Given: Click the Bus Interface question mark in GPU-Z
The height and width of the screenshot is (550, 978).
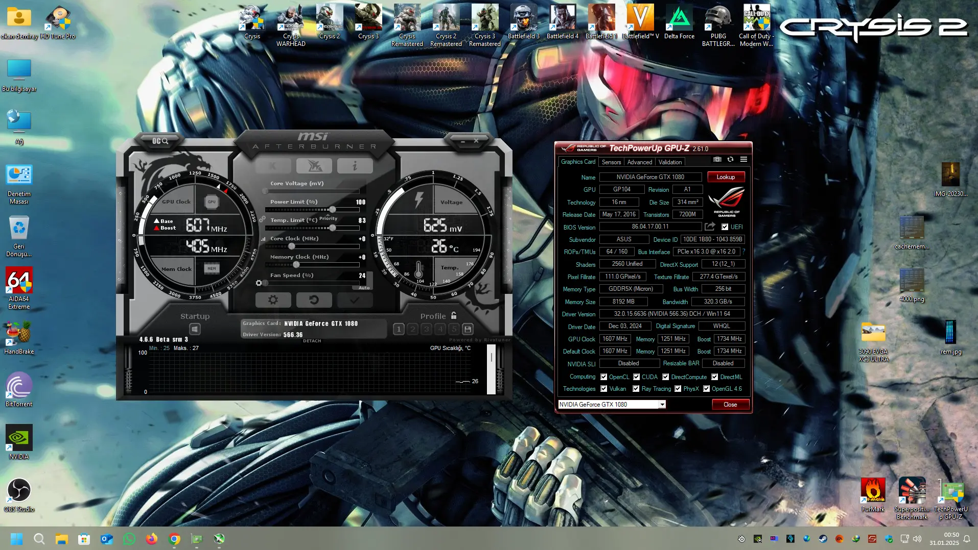Looking at the screenshot, I should coord(744,252).
